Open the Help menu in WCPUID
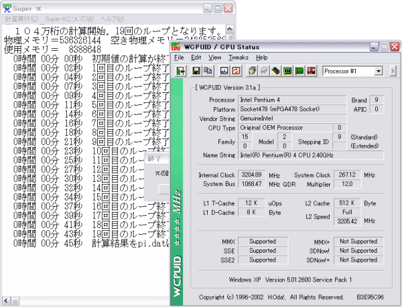402x307 pixels. coord(262,58)
